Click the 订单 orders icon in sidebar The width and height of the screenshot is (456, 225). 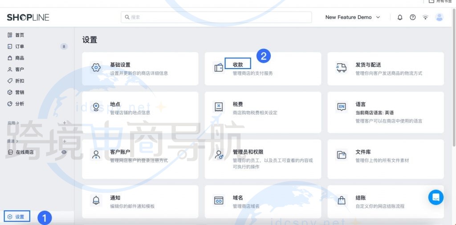[10, 47]
